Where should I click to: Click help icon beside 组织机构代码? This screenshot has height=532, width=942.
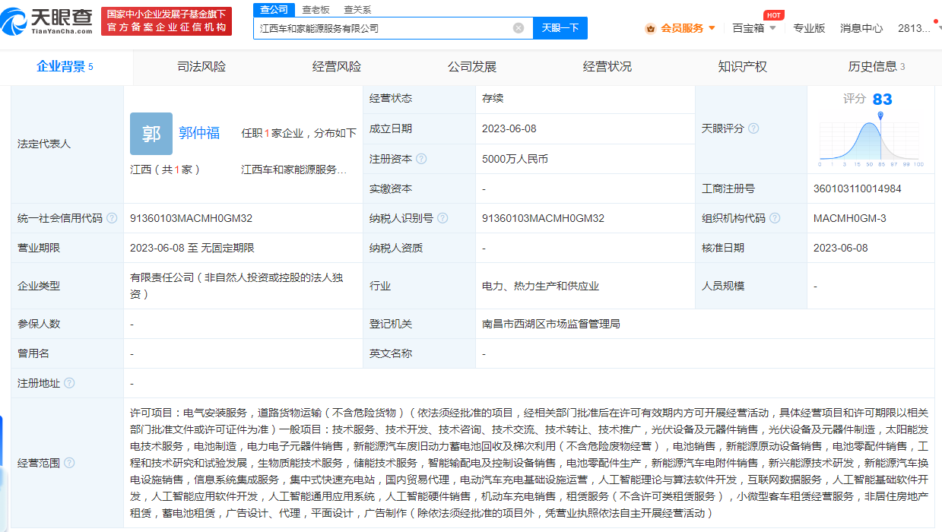pyautogui.click(x=775, y=218)
